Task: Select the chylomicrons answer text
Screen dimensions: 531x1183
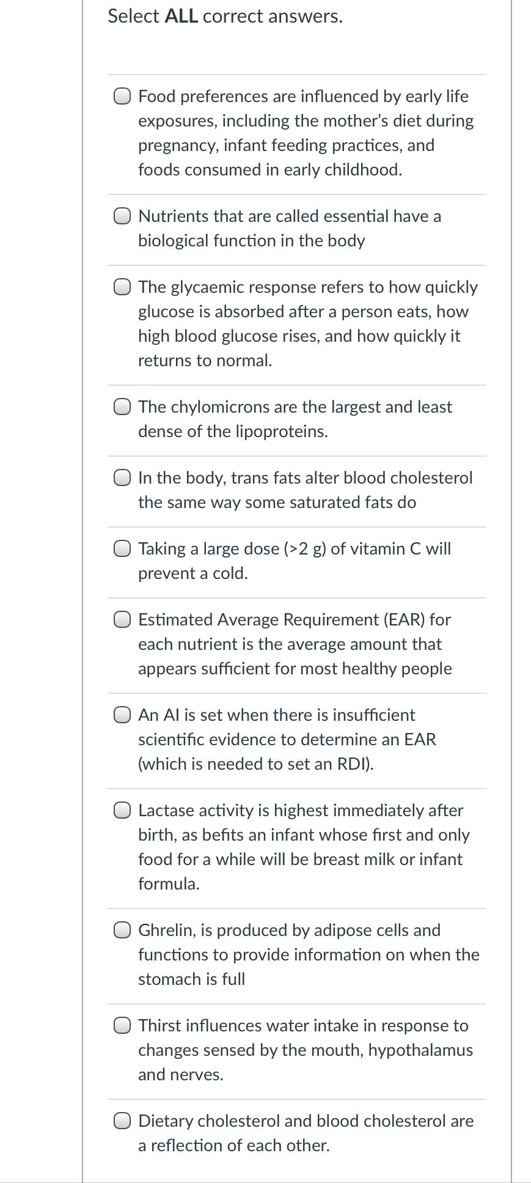Action: click(x=295, y=418)
